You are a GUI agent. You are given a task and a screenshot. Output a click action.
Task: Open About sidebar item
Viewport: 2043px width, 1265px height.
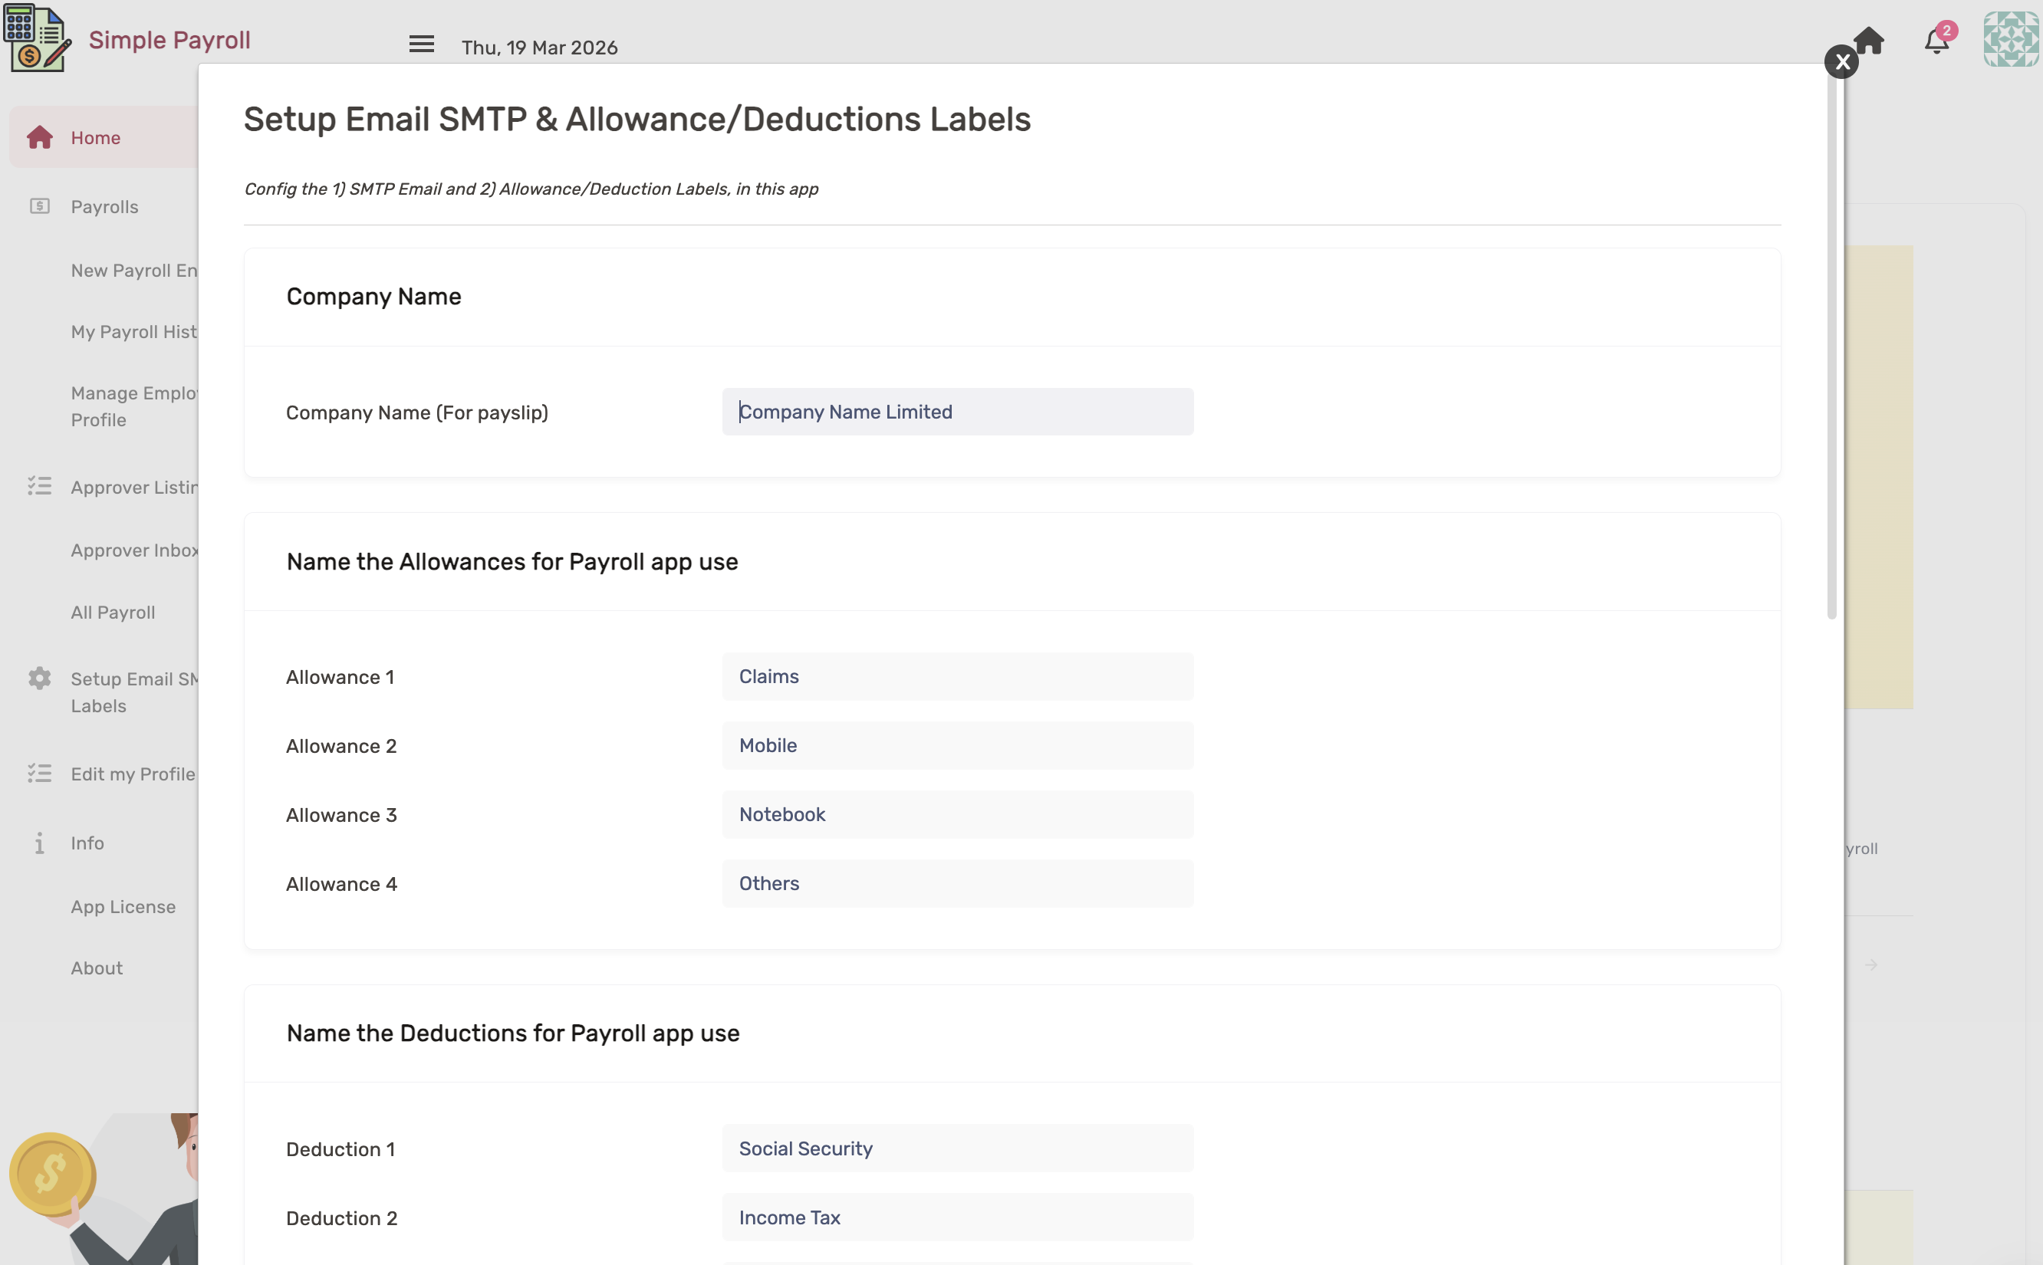pos(96,968)
